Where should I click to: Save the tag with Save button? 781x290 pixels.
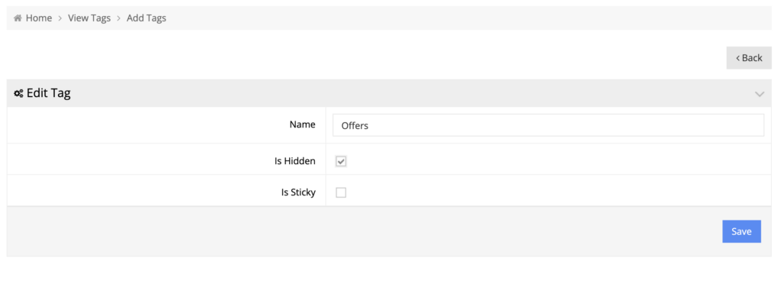[741, 232]
